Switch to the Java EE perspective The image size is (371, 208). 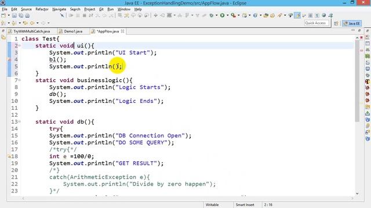pos(352,23)
